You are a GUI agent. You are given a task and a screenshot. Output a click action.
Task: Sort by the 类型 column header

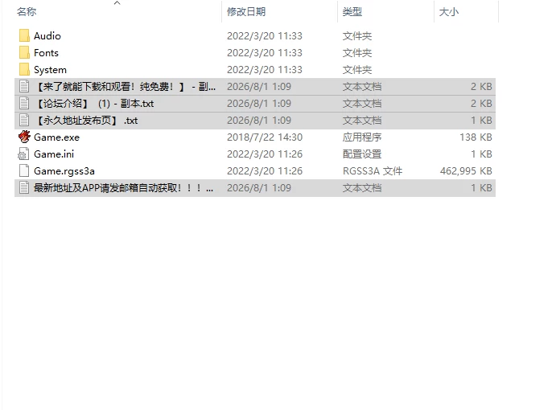pos(352,12)
